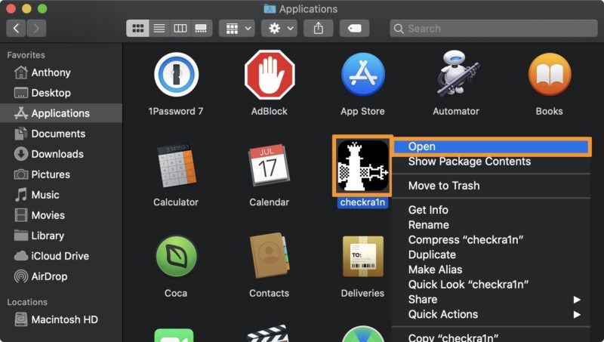Switch to icon view mode
This screenshot has width=604, height=342.
pyautogui.click(x=138, y=29)
